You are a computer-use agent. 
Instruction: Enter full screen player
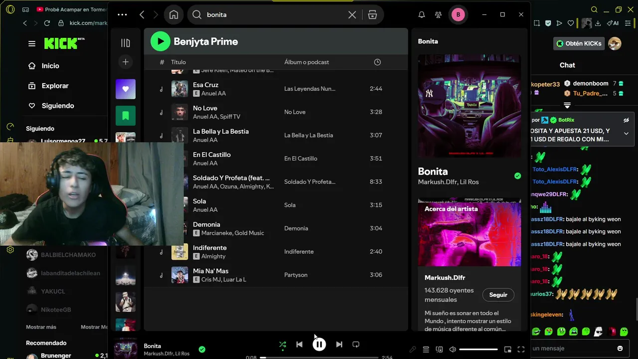click(521, 350)
